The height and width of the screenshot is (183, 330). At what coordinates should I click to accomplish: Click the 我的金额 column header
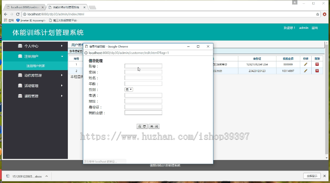(x=288, y=58)
